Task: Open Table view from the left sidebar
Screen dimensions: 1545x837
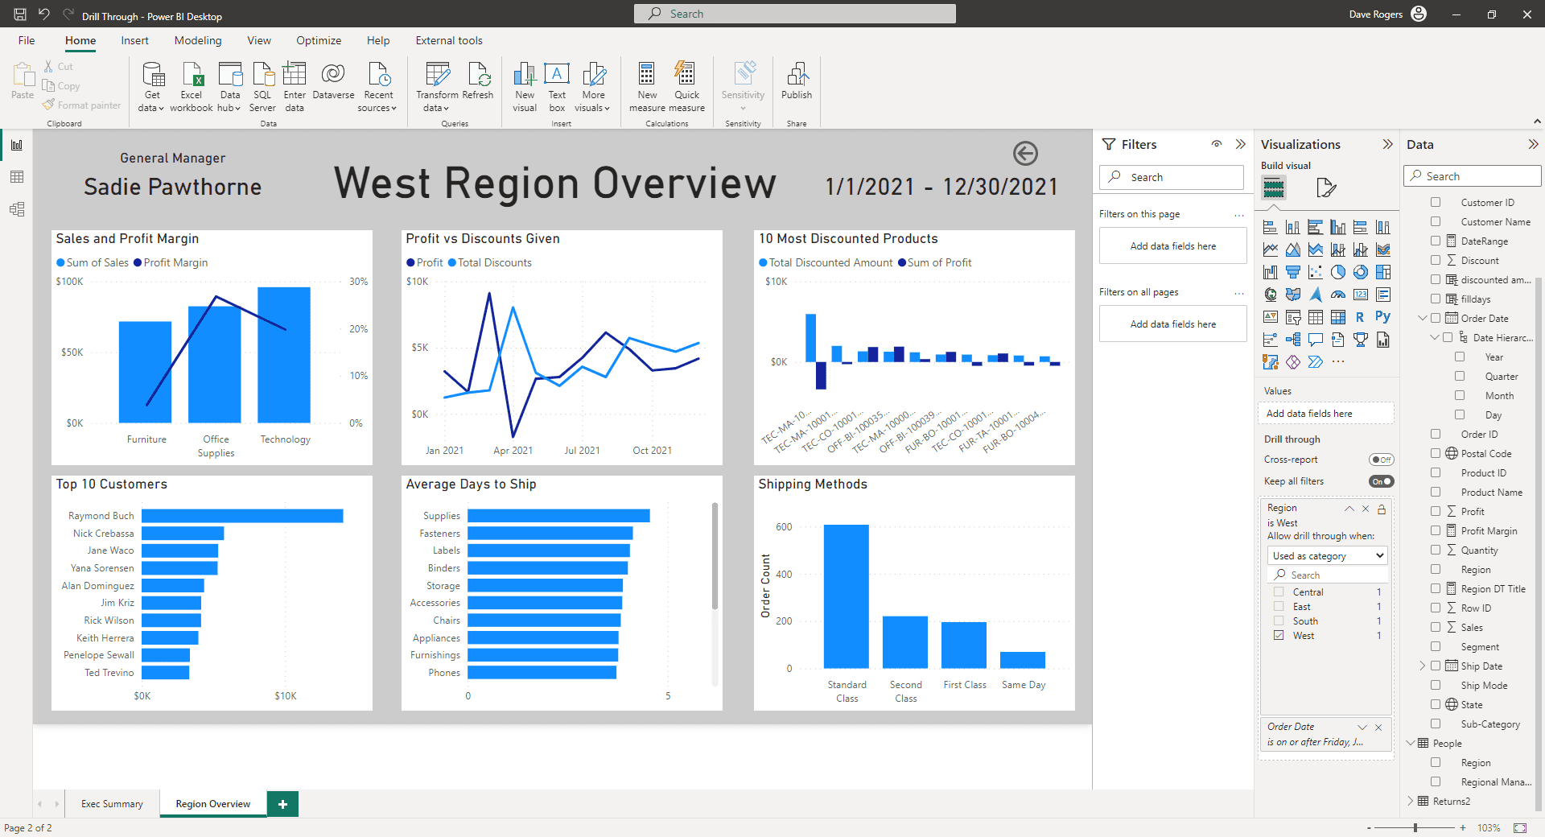Action: pyautogui.click(x=16, y=177)
